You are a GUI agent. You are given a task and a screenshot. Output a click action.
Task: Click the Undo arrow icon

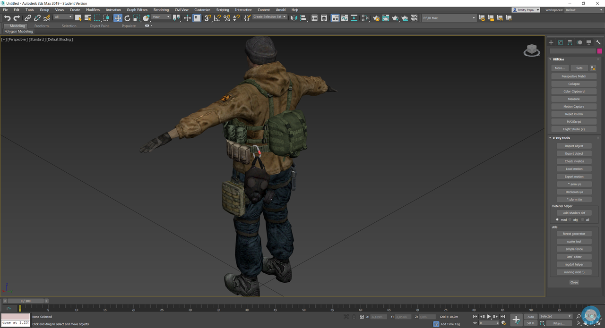[x=7, y=18]
